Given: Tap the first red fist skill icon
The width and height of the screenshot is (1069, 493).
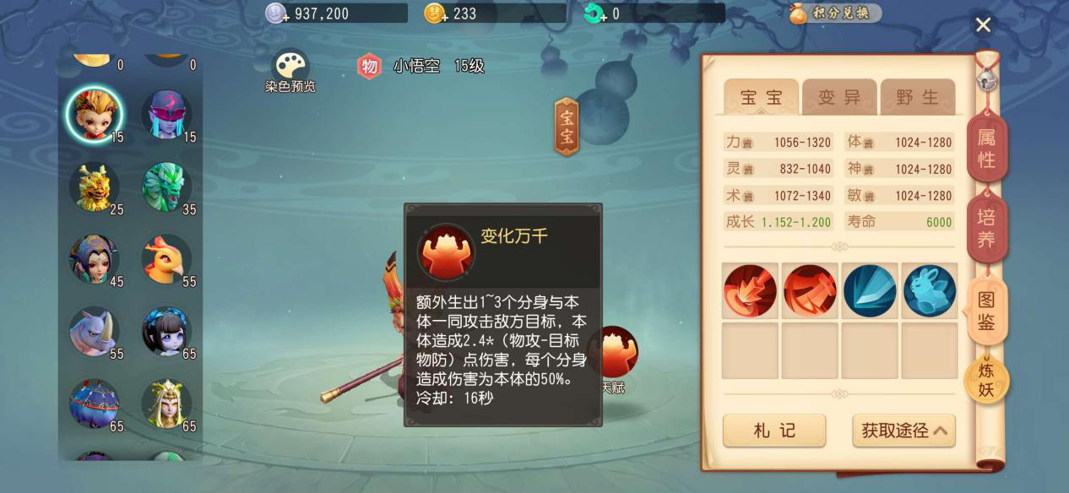Looking at the screenshot, I should 750,290.
